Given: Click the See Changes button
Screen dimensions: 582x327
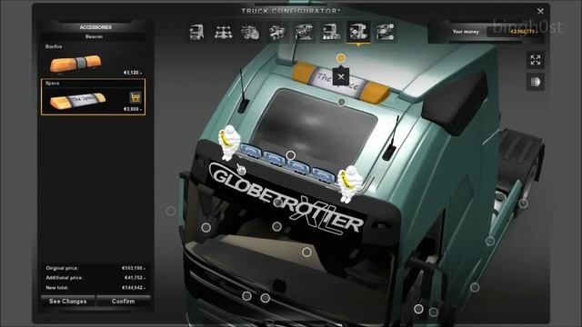Looking at the screenshot, I should 68,301.
